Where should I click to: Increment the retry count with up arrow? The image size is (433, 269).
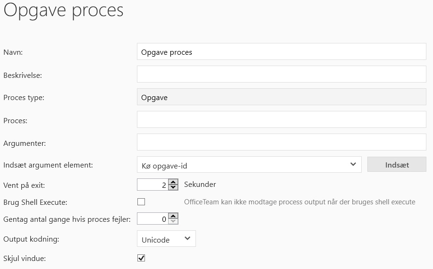(x=173, y=216)
